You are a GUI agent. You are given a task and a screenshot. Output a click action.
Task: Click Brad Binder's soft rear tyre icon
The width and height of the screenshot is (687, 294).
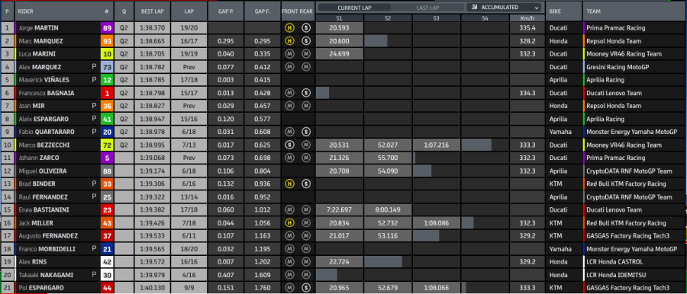click(306, 184)
